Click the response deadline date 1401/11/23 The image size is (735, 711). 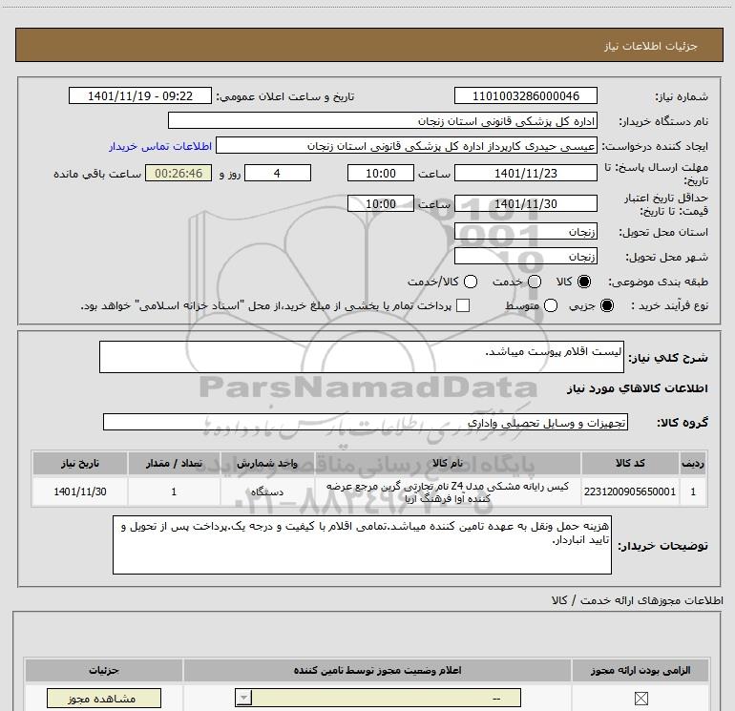click(525, 173)
